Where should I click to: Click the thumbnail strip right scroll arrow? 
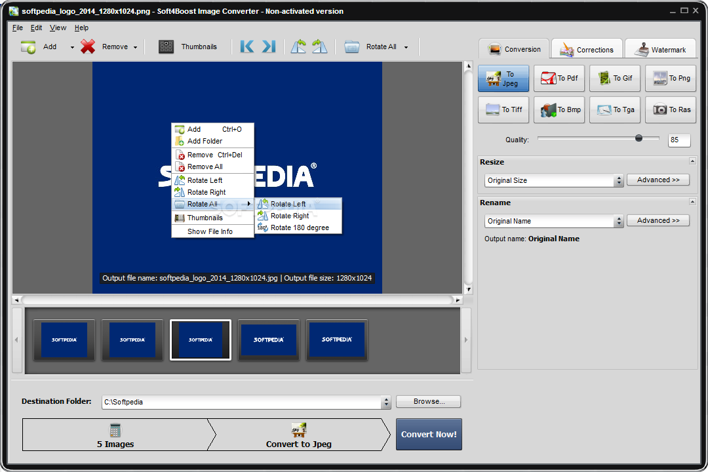[x=466, y=340]
